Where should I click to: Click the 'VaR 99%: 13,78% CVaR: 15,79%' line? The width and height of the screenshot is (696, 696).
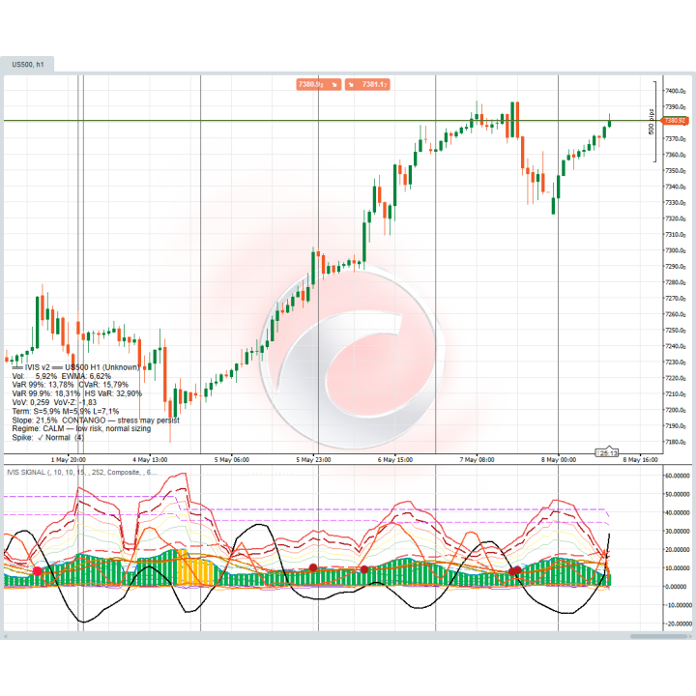(71, 385)
